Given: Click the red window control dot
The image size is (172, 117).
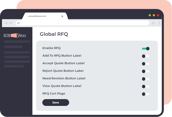Looking at the screenshot, I should [158, 15].
